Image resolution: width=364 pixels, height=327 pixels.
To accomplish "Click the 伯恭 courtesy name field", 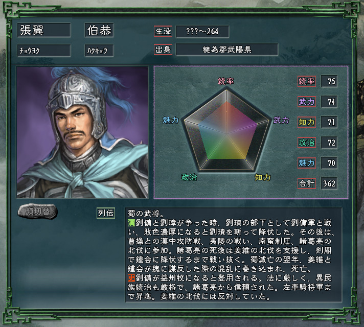I will 99,30.
